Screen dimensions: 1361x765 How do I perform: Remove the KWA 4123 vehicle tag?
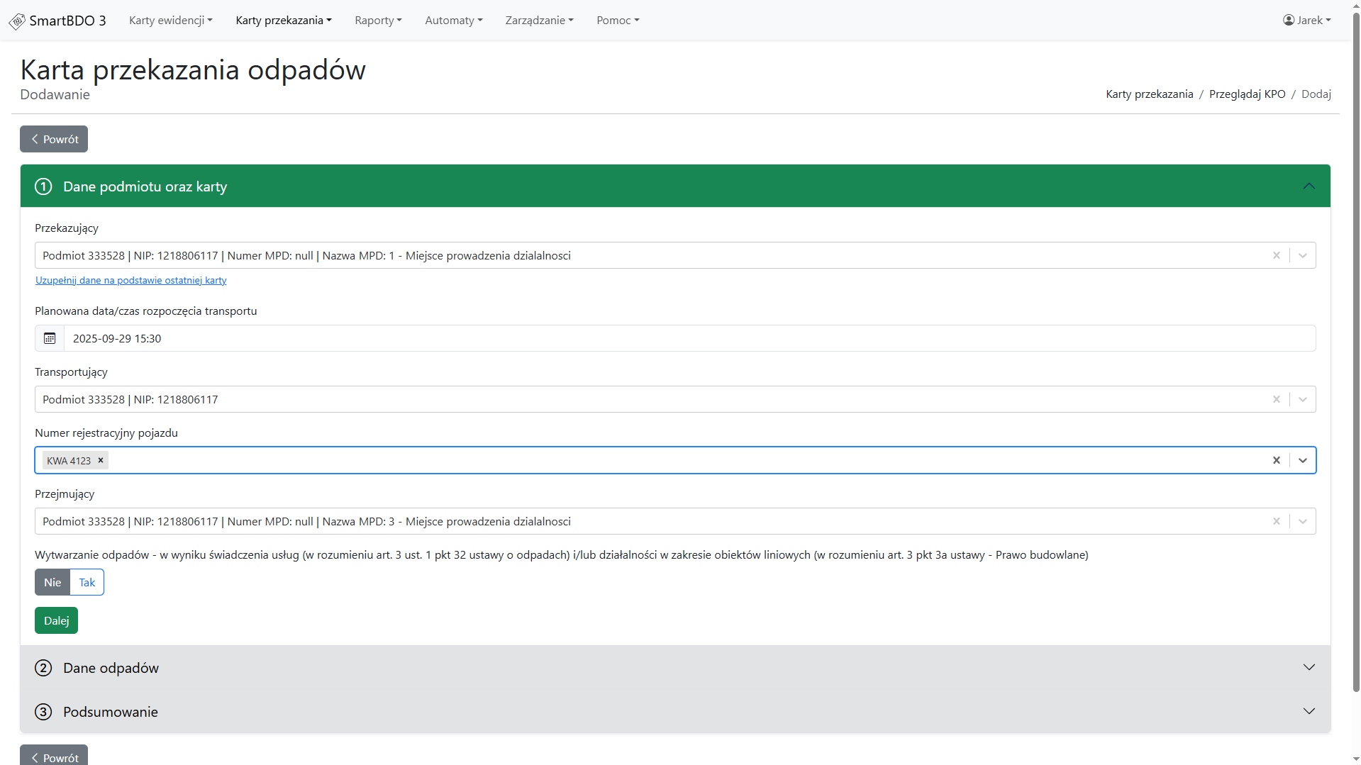pos(101,460)
